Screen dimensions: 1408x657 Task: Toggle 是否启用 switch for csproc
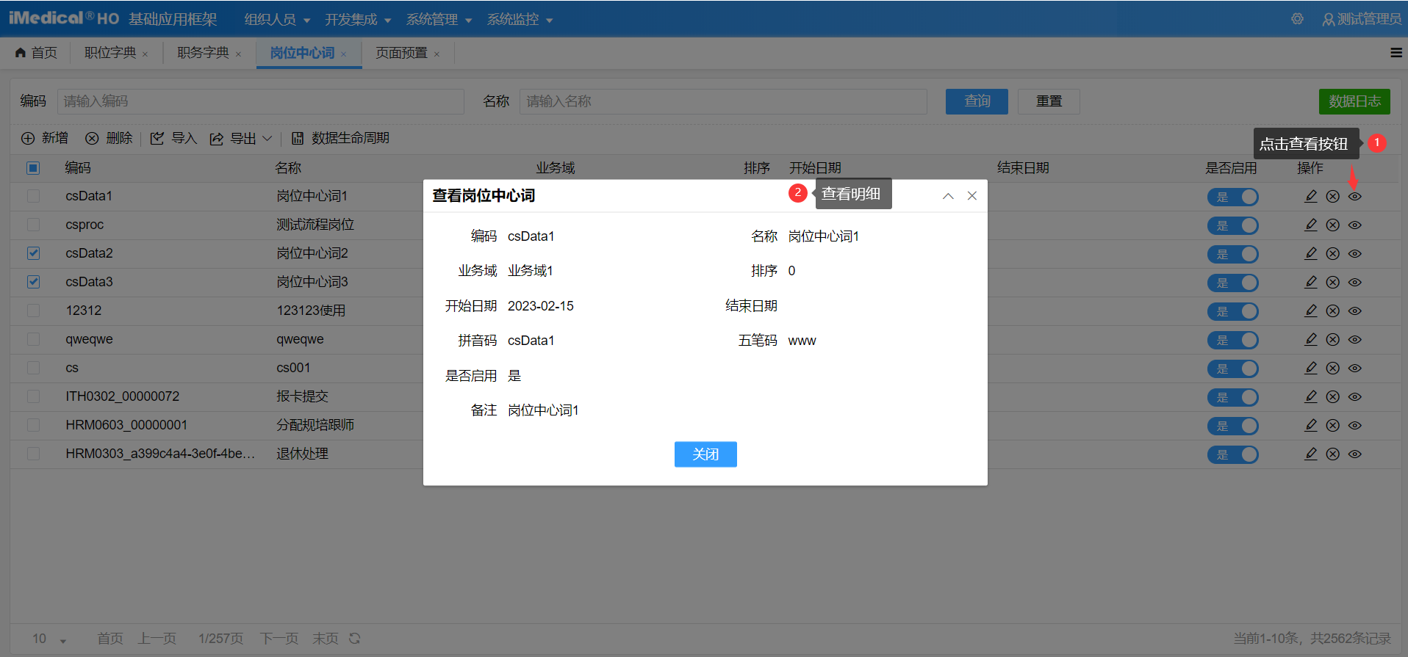(1232, 225)
